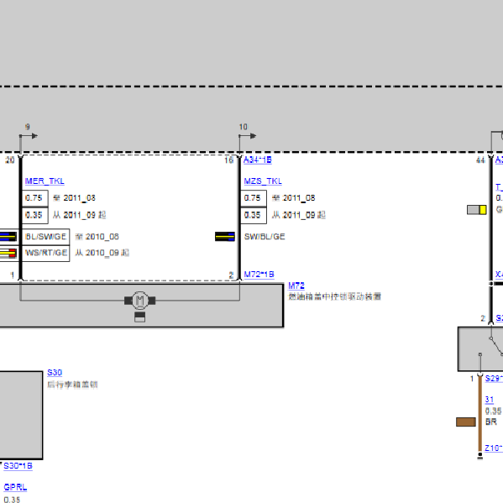The width and height of the screenshot is (503, 503).
Task: Follow the A34*1B connector link
Action: click(x=258, y=160)
